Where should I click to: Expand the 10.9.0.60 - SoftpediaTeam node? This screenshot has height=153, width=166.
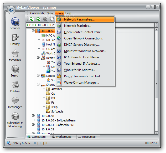point(33,120)
